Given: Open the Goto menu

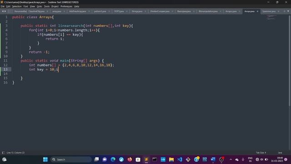Looking at the screenshot, I should tap(40, 6).
